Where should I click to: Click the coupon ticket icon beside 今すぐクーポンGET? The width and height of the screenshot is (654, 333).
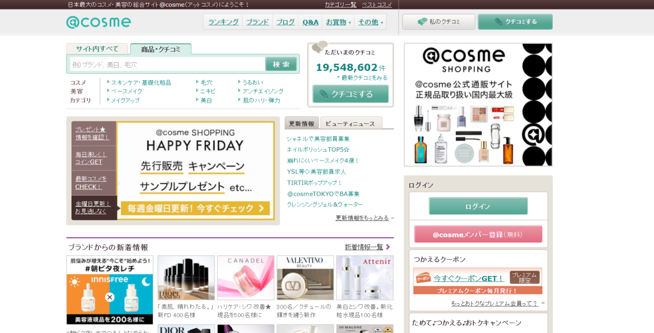coord(424,277)
